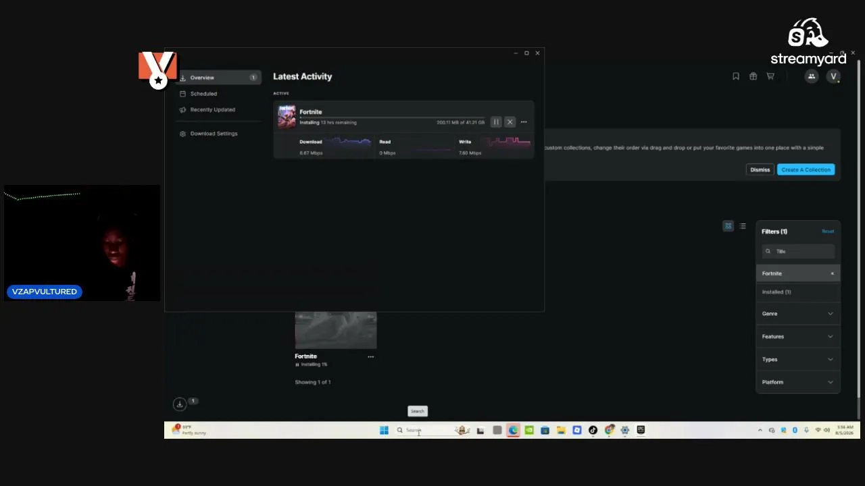The height and width of the screenshot is (486, 865).
Task: Open the Bluetooth tray icon
Action: pyautogui.click(x=795, y=430)
